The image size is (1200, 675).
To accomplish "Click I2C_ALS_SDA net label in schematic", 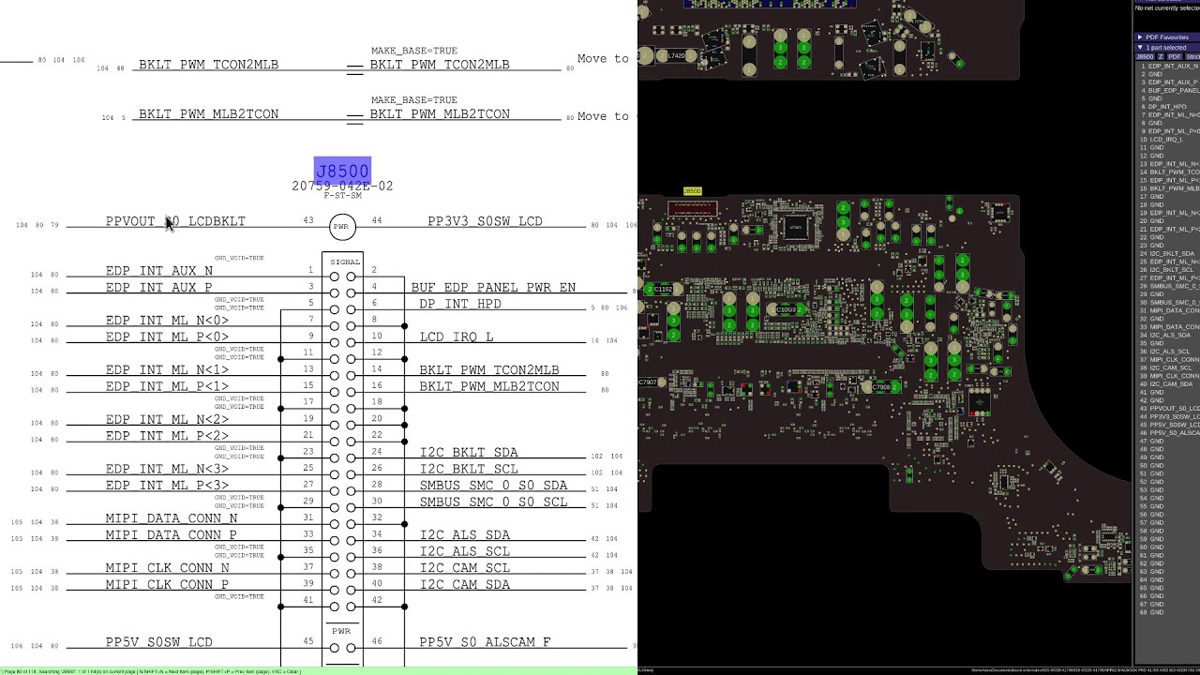I will point(464,534).
